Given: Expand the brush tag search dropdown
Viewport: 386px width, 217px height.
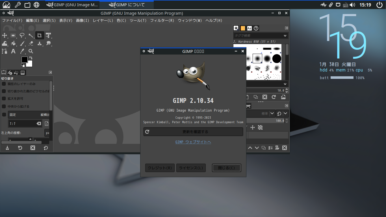Looking at the screenshot, I should 285,36.
